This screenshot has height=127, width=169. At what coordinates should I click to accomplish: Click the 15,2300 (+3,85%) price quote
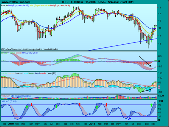96,2
